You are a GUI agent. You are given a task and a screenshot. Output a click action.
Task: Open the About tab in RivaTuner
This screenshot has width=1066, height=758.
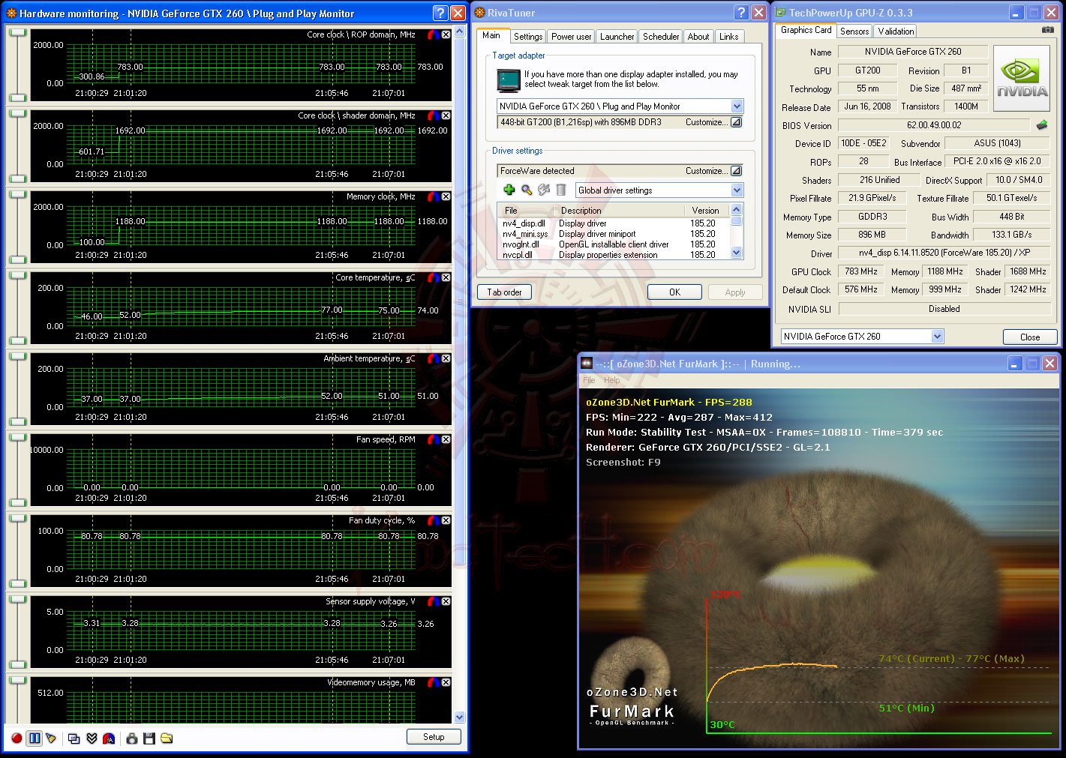tap(698, 37)
